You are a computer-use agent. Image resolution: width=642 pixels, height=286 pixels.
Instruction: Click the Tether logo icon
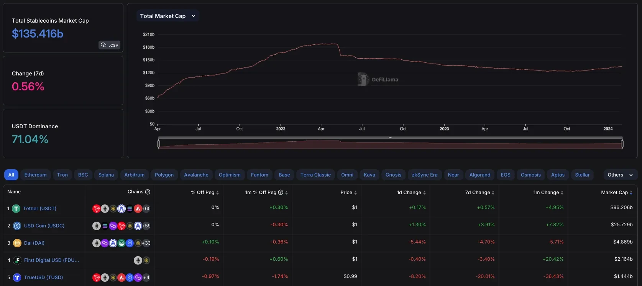(x=16, y=209)
